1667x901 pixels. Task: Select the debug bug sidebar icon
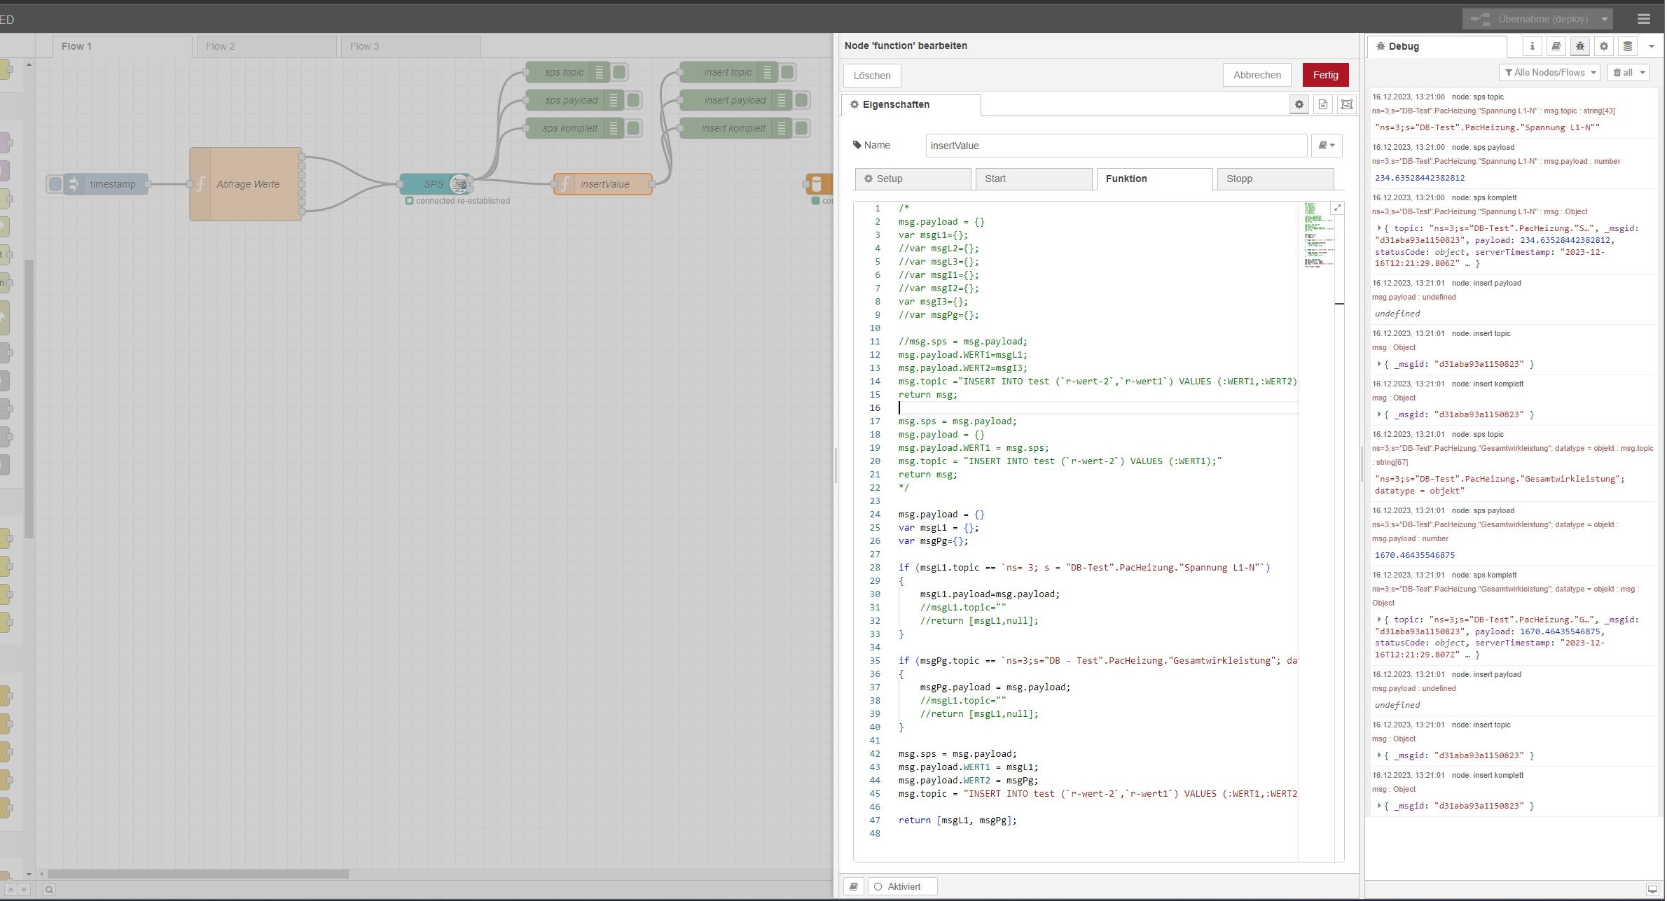coord(1579,46)
